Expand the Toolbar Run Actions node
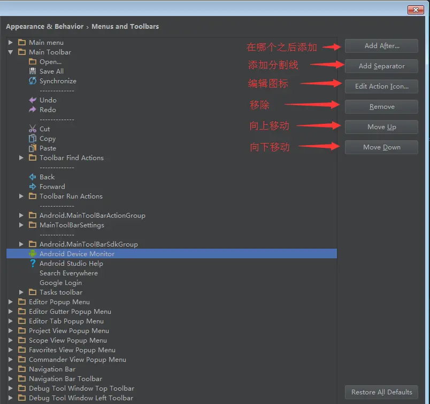The height and width of the screenshot is (404, 430). 21,196
